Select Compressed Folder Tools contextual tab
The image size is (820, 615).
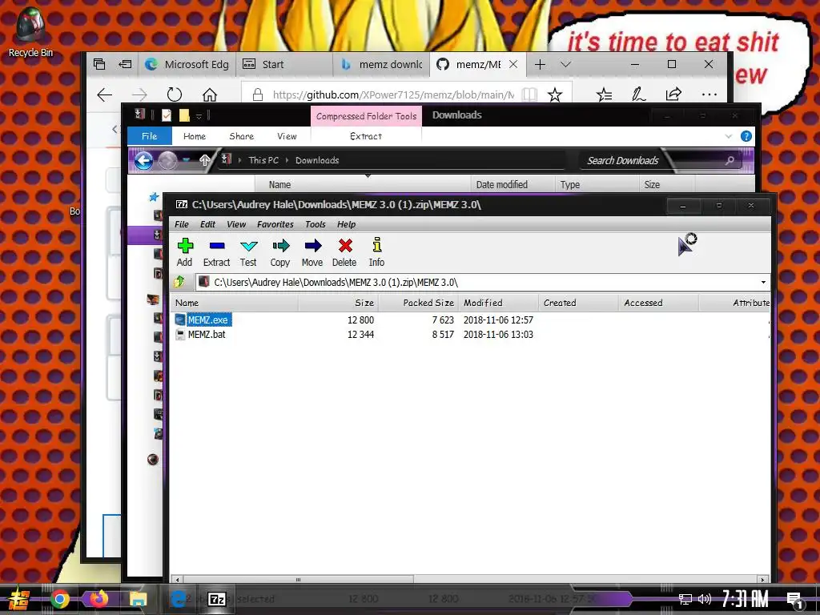366,116
